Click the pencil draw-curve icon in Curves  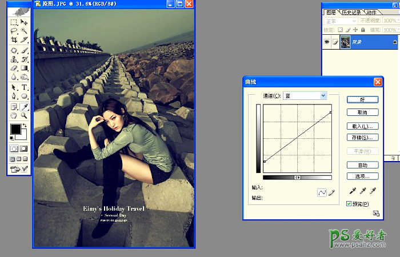pos(332,193)
